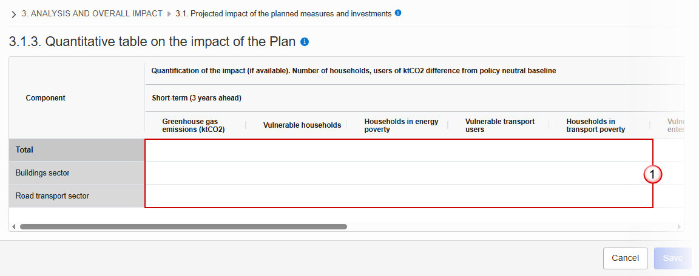Click info icon beside section 3.1 breadcrumb
Viewport: 699px width, 276px height.
(x=398, y=13)
